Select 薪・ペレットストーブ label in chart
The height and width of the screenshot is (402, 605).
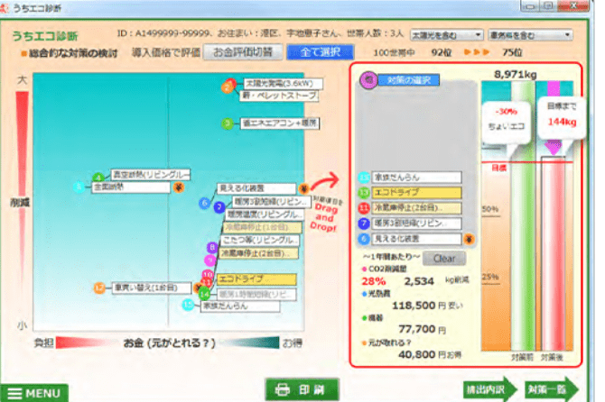[x=279, y=96]
